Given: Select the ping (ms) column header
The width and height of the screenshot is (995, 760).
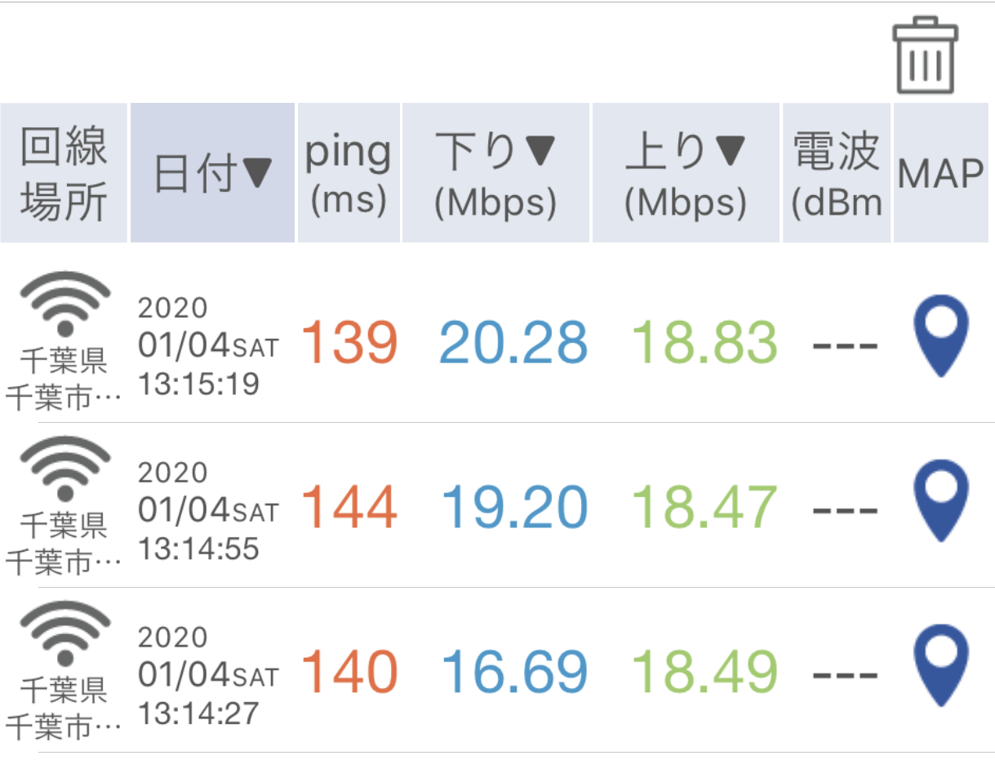Looking at the screenshot, I should [x=349, y=172].
